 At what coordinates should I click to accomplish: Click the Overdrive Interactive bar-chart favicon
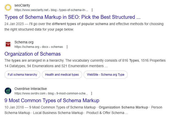pos(8,91)
